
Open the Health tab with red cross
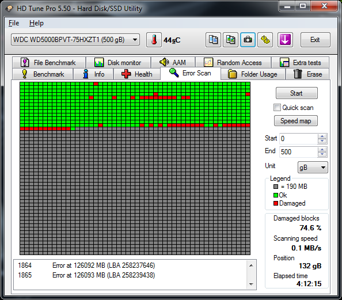(x=137, y=74)
